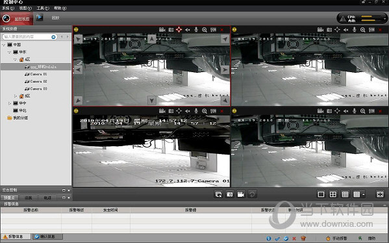
Task: Enable digital zoom in top-left pane
Action: pyautogui.click(x=205, y=30)
